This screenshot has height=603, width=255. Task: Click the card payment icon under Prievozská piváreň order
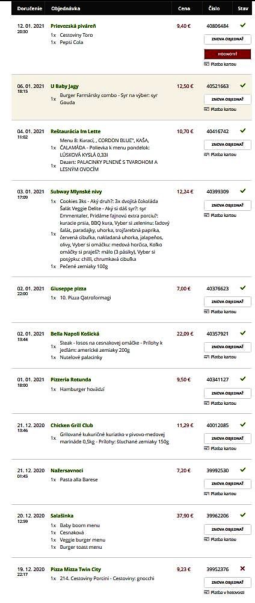206,64
